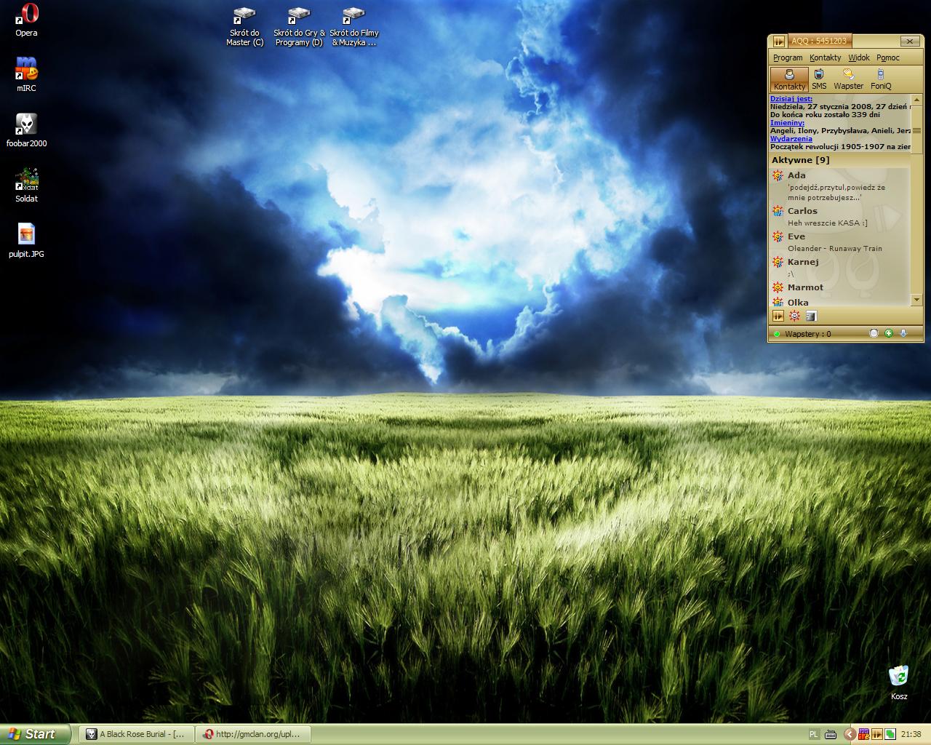Open the foobar2000 desktop icon

pyautogui.click(x=27, y=130)
